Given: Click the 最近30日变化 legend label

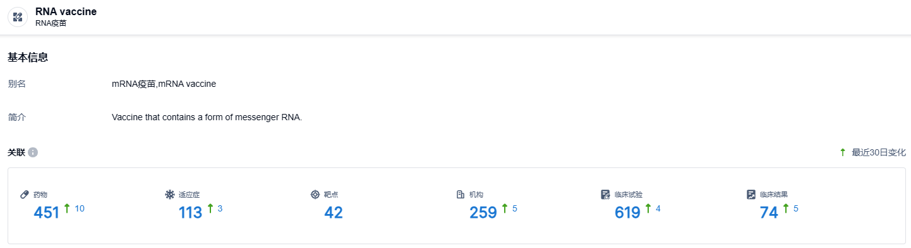Looking at the screenshot, I should [879, 152].
